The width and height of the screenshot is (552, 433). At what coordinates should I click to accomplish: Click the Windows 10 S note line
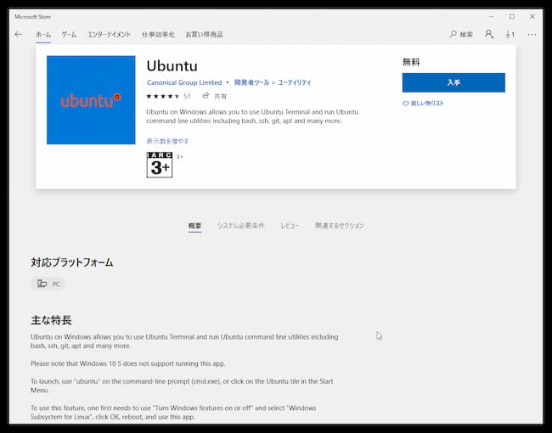coord(127,363)
